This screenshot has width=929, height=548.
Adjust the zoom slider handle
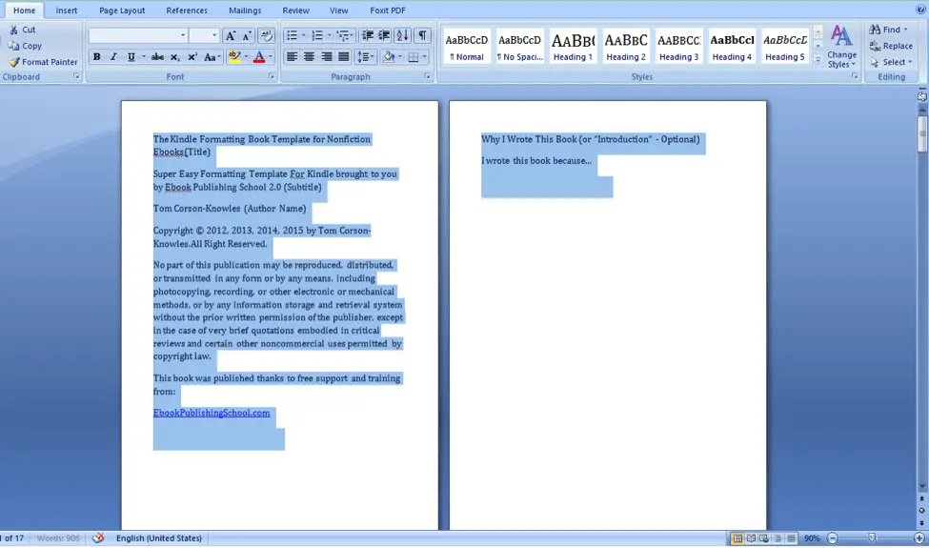pyautogui.click(x=872, y=538)
